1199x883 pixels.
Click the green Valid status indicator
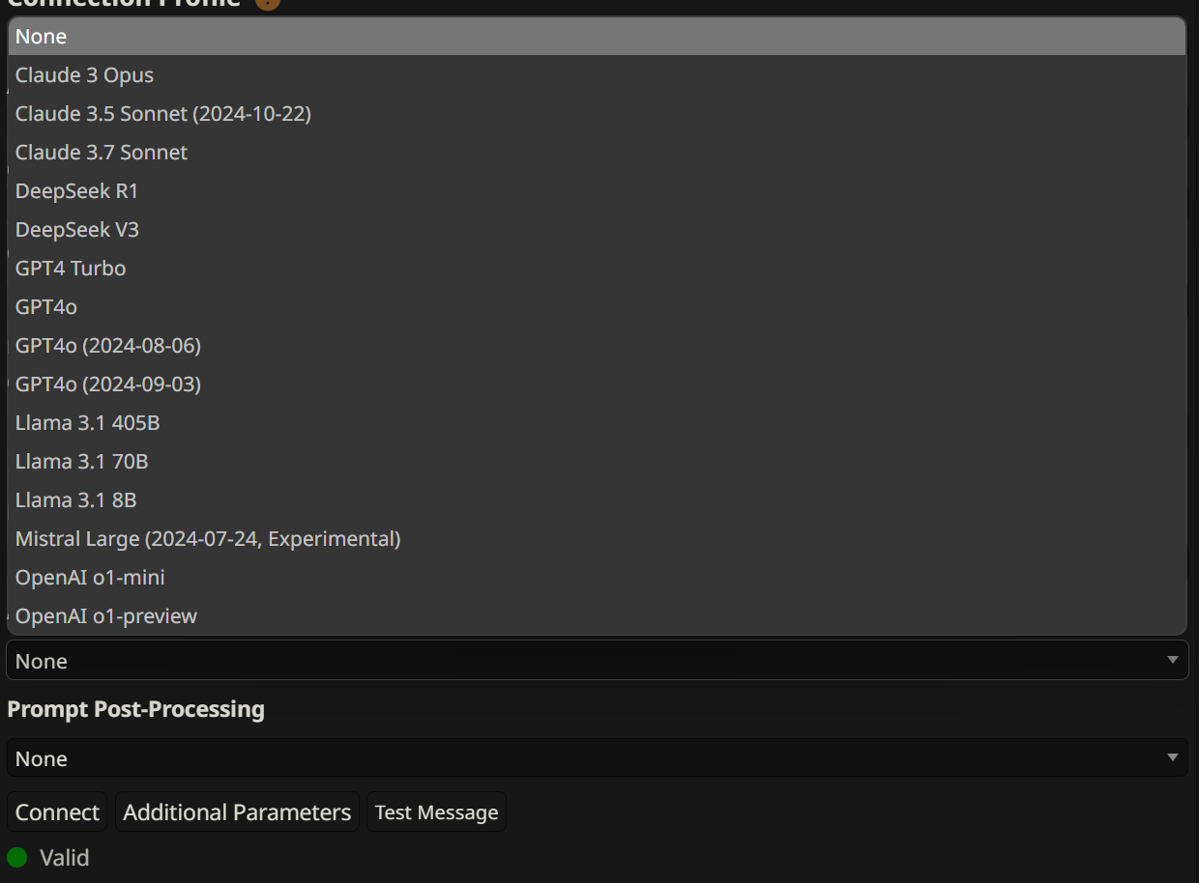pyautogui.click(x=16, y=858)
